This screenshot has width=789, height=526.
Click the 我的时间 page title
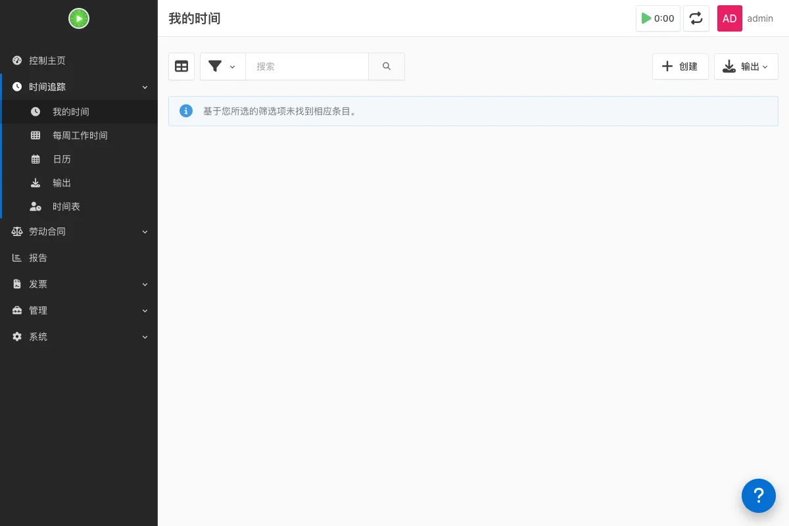pyautogui.click(x=195, y=18)
